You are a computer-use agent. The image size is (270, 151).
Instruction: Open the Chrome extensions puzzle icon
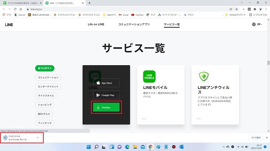click(255, 9)
